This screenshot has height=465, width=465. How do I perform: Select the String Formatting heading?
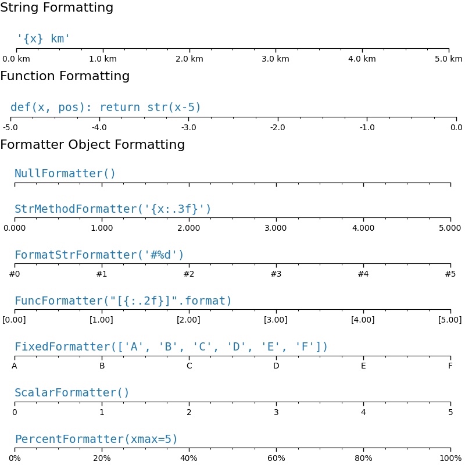[56, 8]
